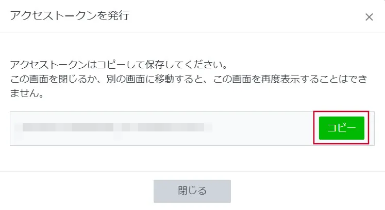The height and width of the screenshot is (210, 385).
Task: Click the ません。 final text line
Action: click(x=27, y=93)
